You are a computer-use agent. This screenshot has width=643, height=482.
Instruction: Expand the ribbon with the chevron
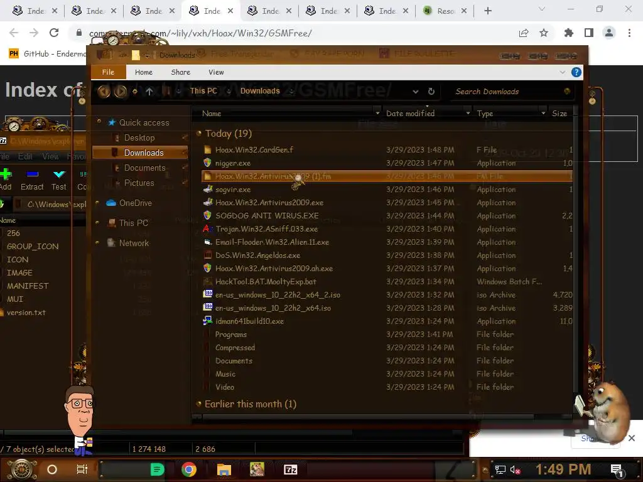tap(562, 72)
